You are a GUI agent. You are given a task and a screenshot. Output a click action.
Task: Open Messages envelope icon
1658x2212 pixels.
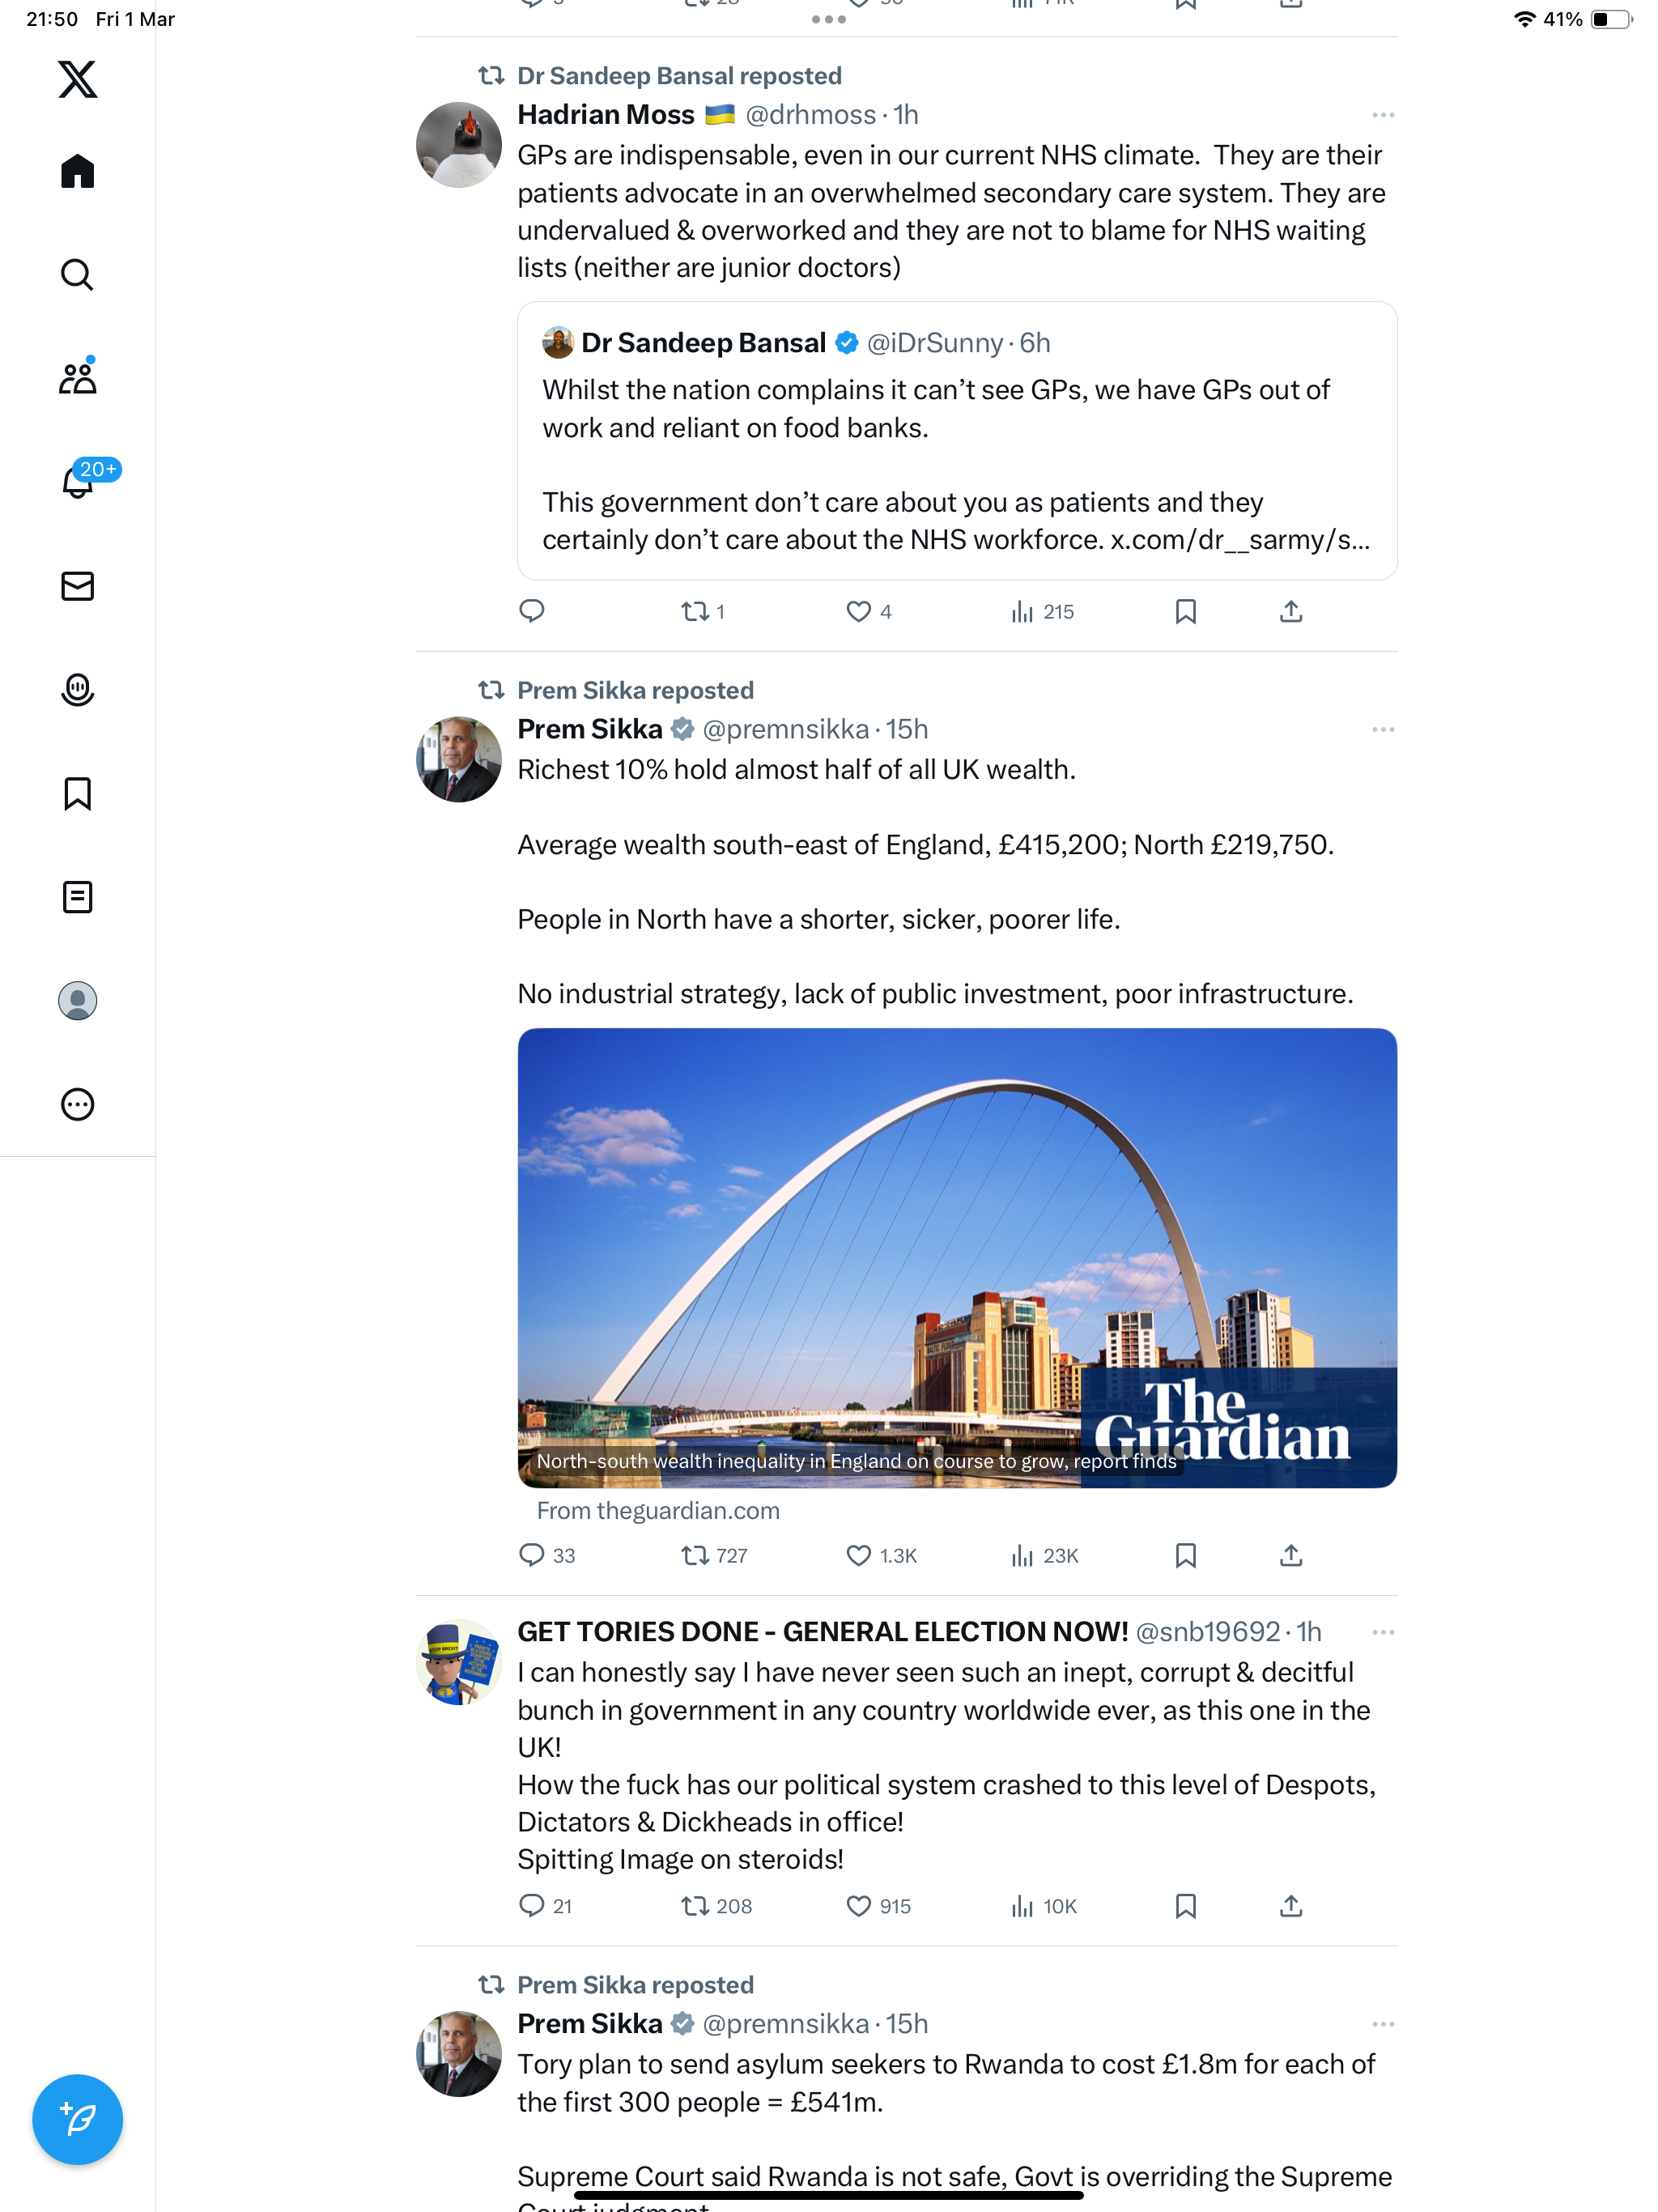pyautogui.click(x=77, y=586)
